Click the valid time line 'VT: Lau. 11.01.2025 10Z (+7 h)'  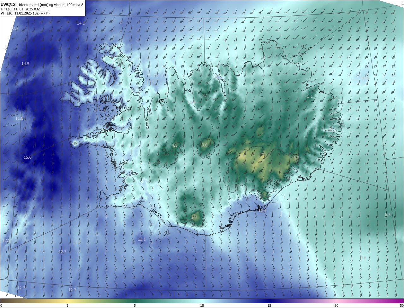[25, 13]
